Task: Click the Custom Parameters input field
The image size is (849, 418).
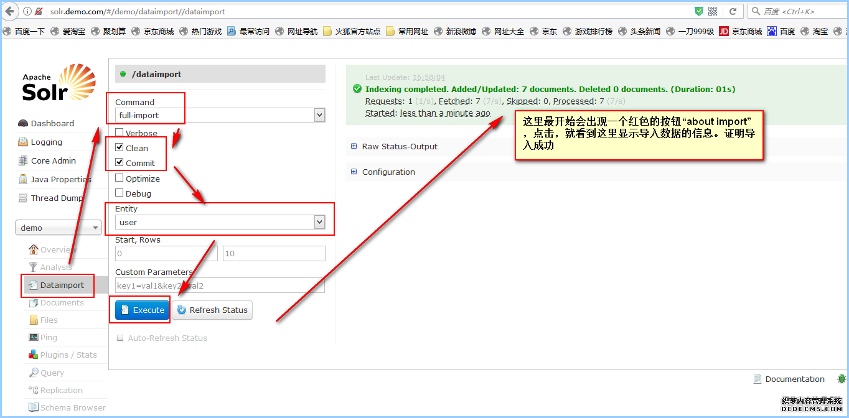Action: click(220, 286)
